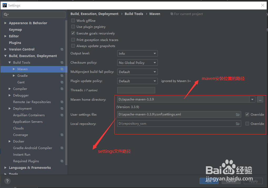Open the Output level dropdown

pyautogui.click(x=137, y=53)
